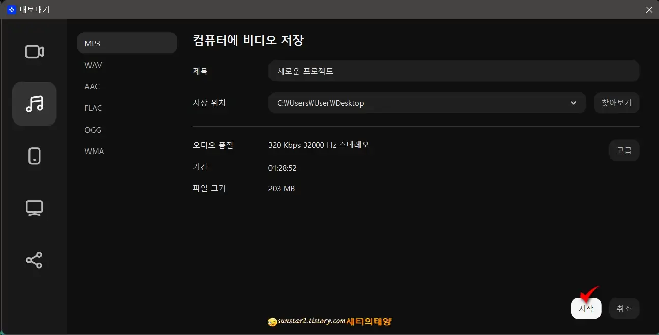Click the mobile device export icon
Image resolution: width=659 pixels, height=335 pixels.
tap(34, 156)
